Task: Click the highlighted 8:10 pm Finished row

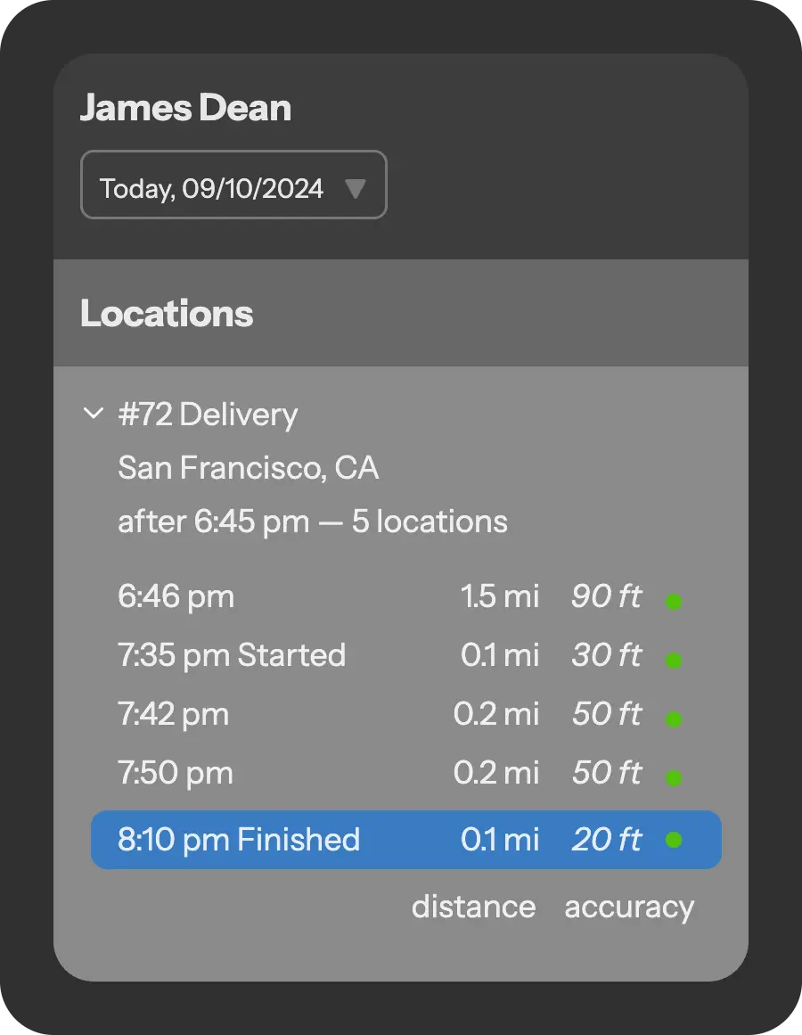Action: click(406, 840)
